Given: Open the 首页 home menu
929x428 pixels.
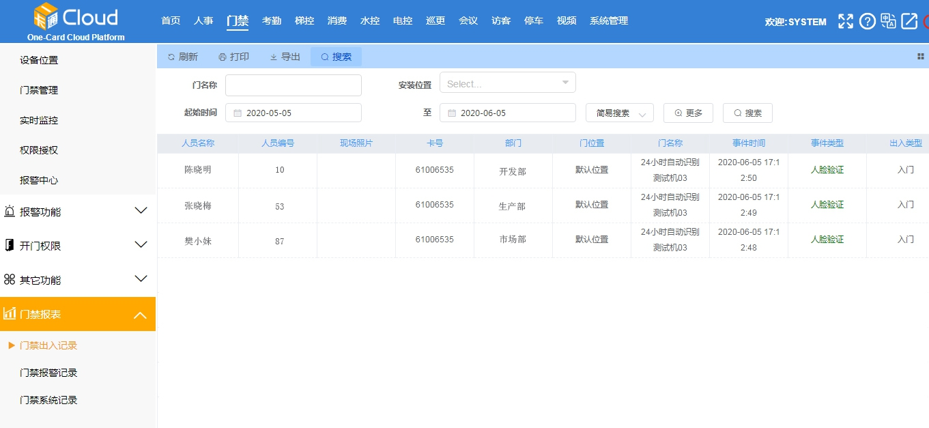Looking at the screenshot, I should (171, 21).
